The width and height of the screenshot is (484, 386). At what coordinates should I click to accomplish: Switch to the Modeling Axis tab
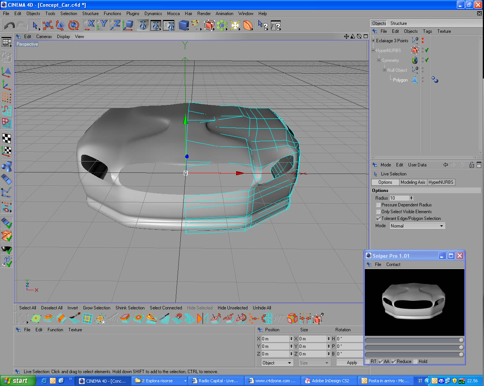pos(413,182)
